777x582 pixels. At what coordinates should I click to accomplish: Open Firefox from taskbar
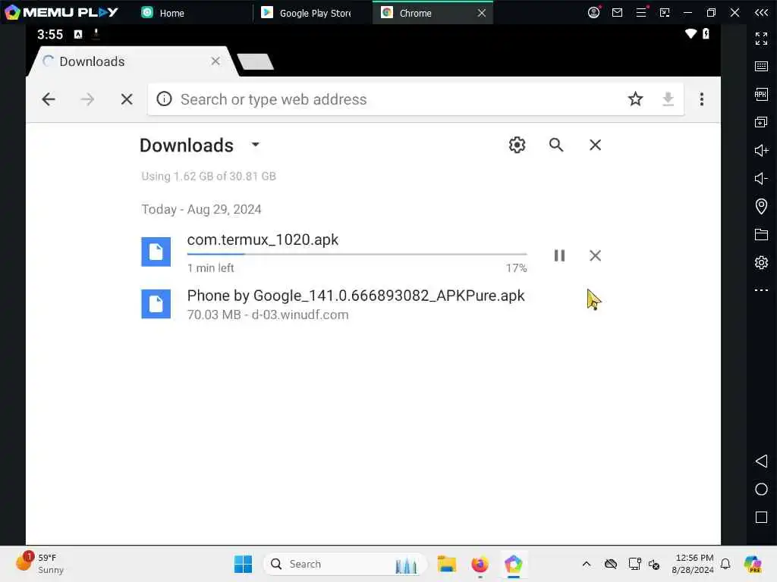click(x=480, y=564)
